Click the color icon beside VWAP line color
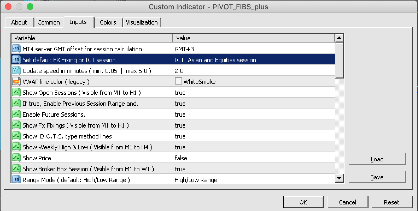This screenshot has height=211, width=418. tap(16, 82)
